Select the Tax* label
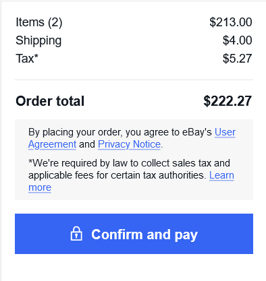Viewport: 266px width, 281px height. pos(27,59)
